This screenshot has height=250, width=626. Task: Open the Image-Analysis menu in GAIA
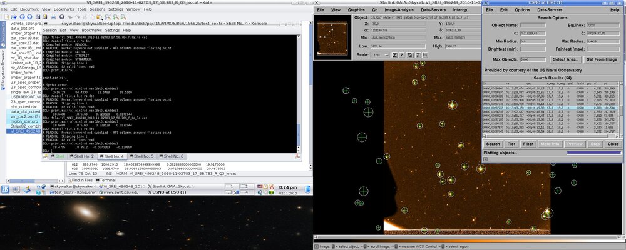398,11
